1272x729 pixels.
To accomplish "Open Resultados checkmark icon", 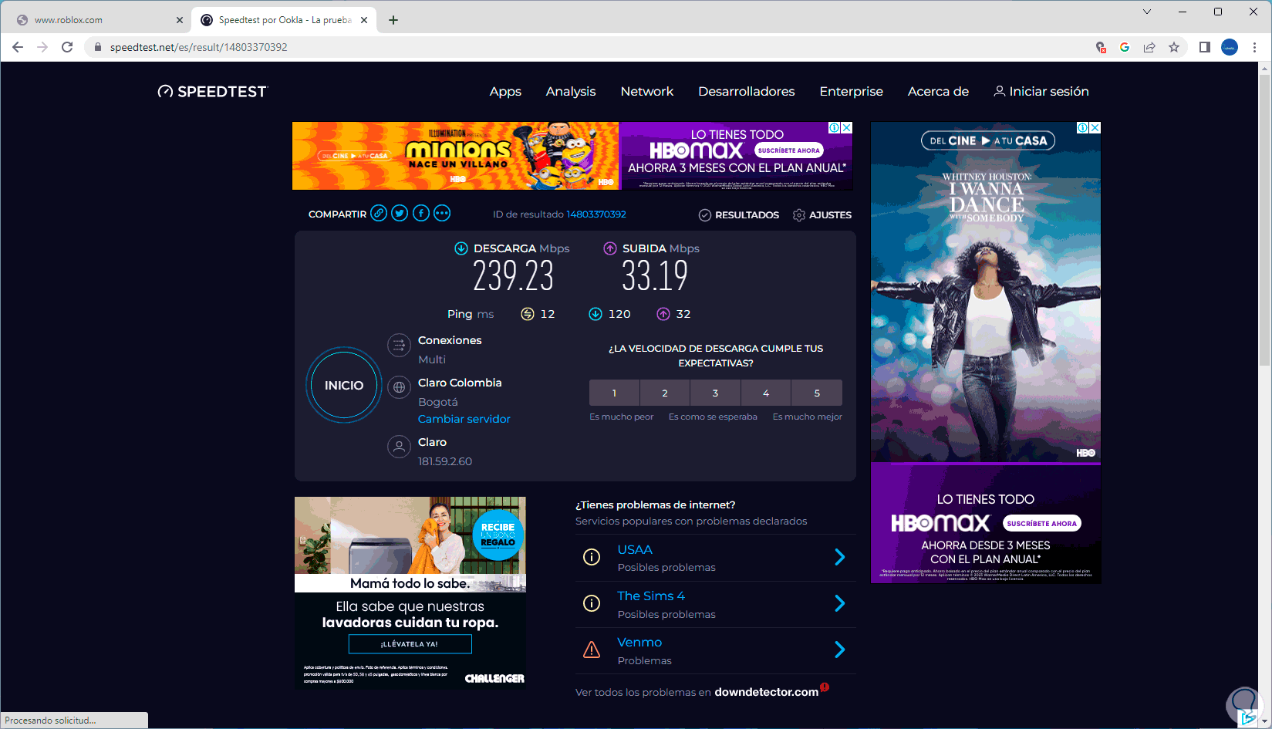I will click(x=705, y=215).
